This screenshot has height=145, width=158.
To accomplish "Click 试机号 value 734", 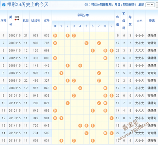I will pos(36,133).
